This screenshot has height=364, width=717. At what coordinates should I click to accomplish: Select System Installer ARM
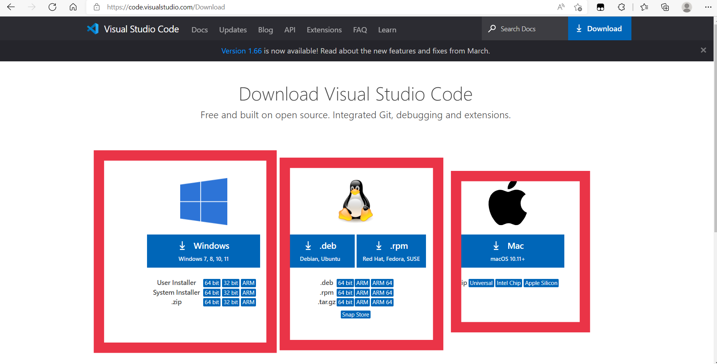tap(248, 293)
